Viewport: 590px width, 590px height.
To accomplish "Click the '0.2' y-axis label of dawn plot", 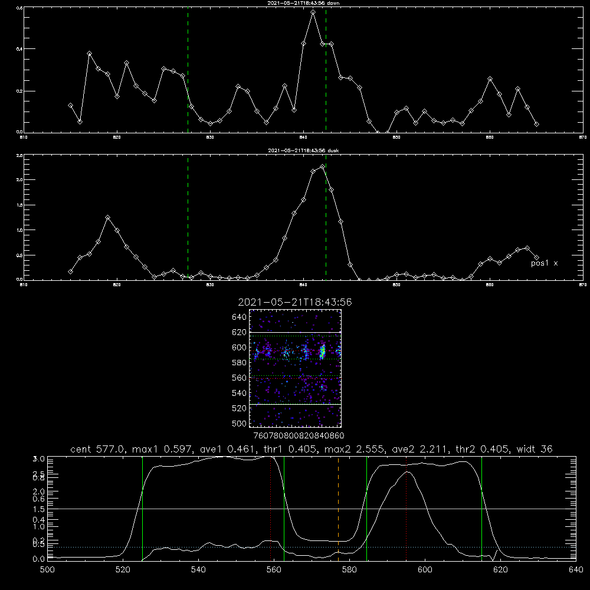I will tap(20, 91).
